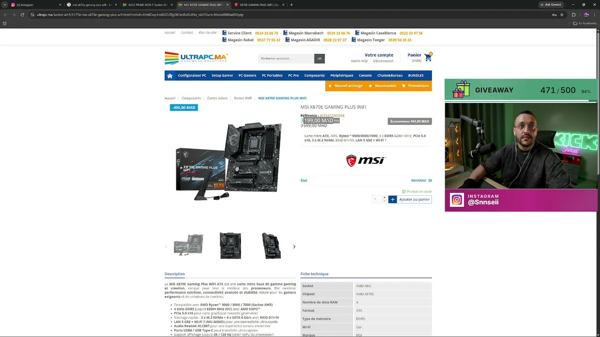Go to the UltraPC home page icon
Screen dimensions: 600x337
click(x=170, y=76)
